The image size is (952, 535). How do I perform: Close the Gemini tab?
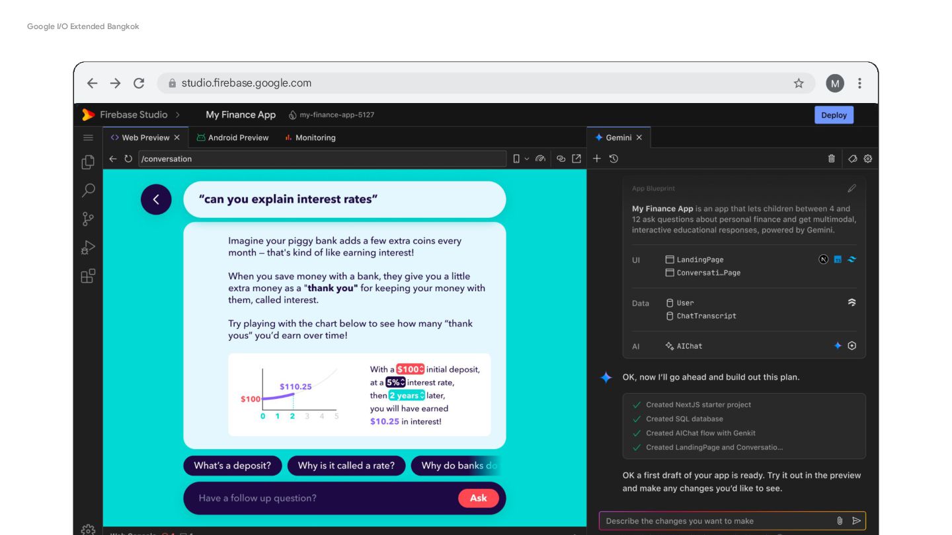coord(639,137)
